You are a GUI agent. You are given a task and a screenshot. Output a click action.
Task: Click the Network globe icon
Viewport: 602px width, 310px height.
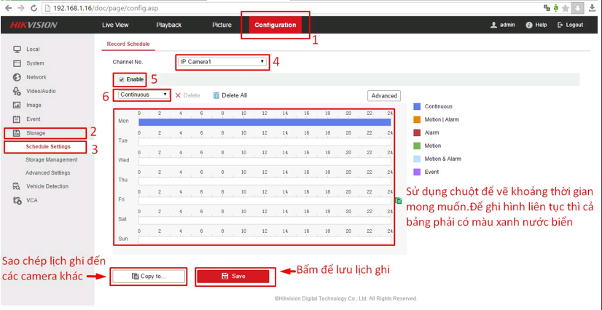point(16,77)
